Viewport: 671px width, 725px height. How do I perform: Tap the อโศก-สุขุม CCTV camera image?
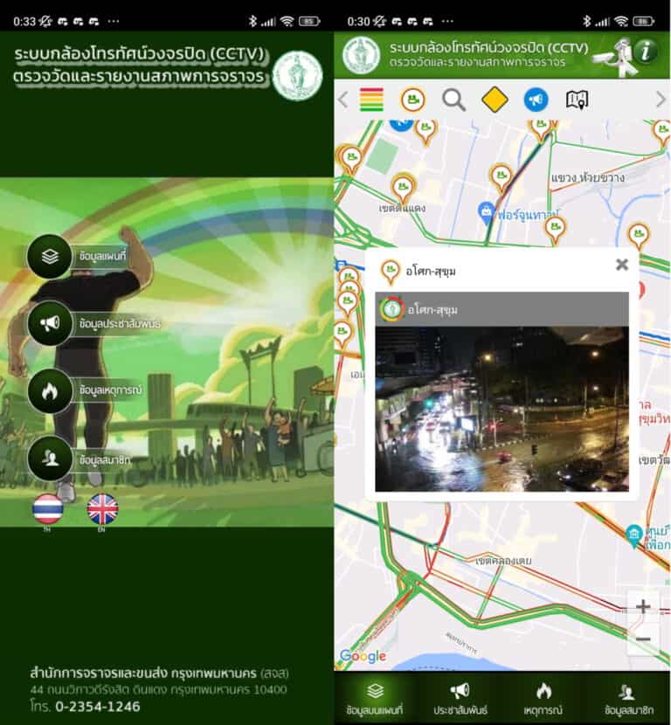502,408
